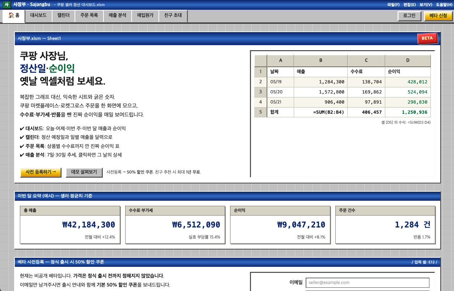Image resolution: width=454 pixels, height=291 pixels.
Task: Select row header 1 in the sheet
Action: coord(260,72)
